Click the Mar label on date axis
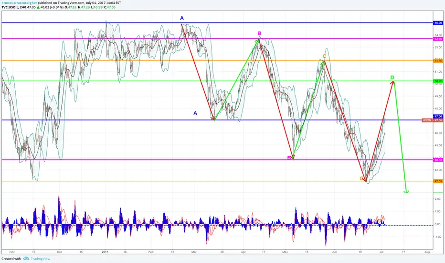The height and width of the screenshot is (263, 445). point(194,252)
